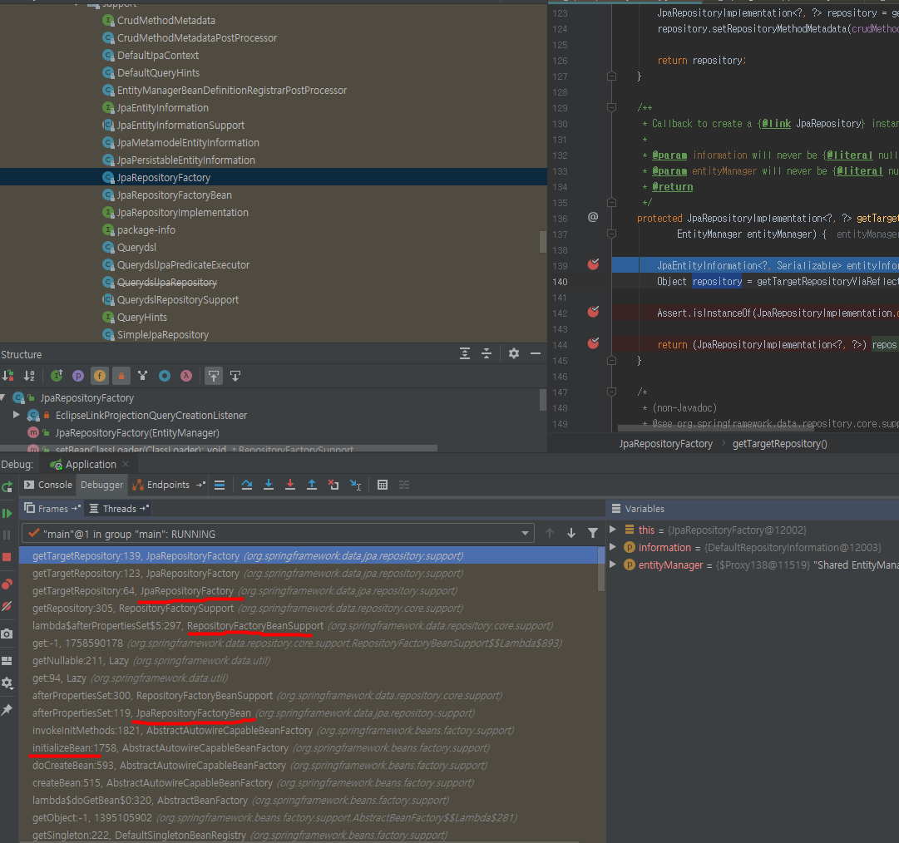899x843 pixels.
Task: Open the Evaluate Expression calculator icon
Action: [x=383, y=485]
